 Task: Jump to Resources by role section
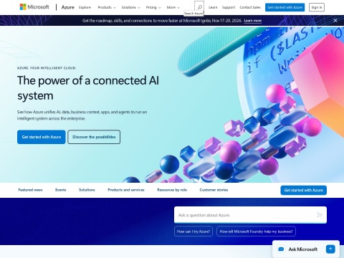[x=172, y=190]
